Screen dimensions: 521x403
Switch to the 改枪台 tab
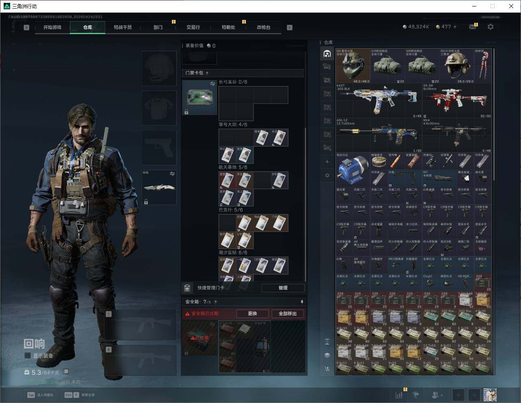tap(263, 27)
